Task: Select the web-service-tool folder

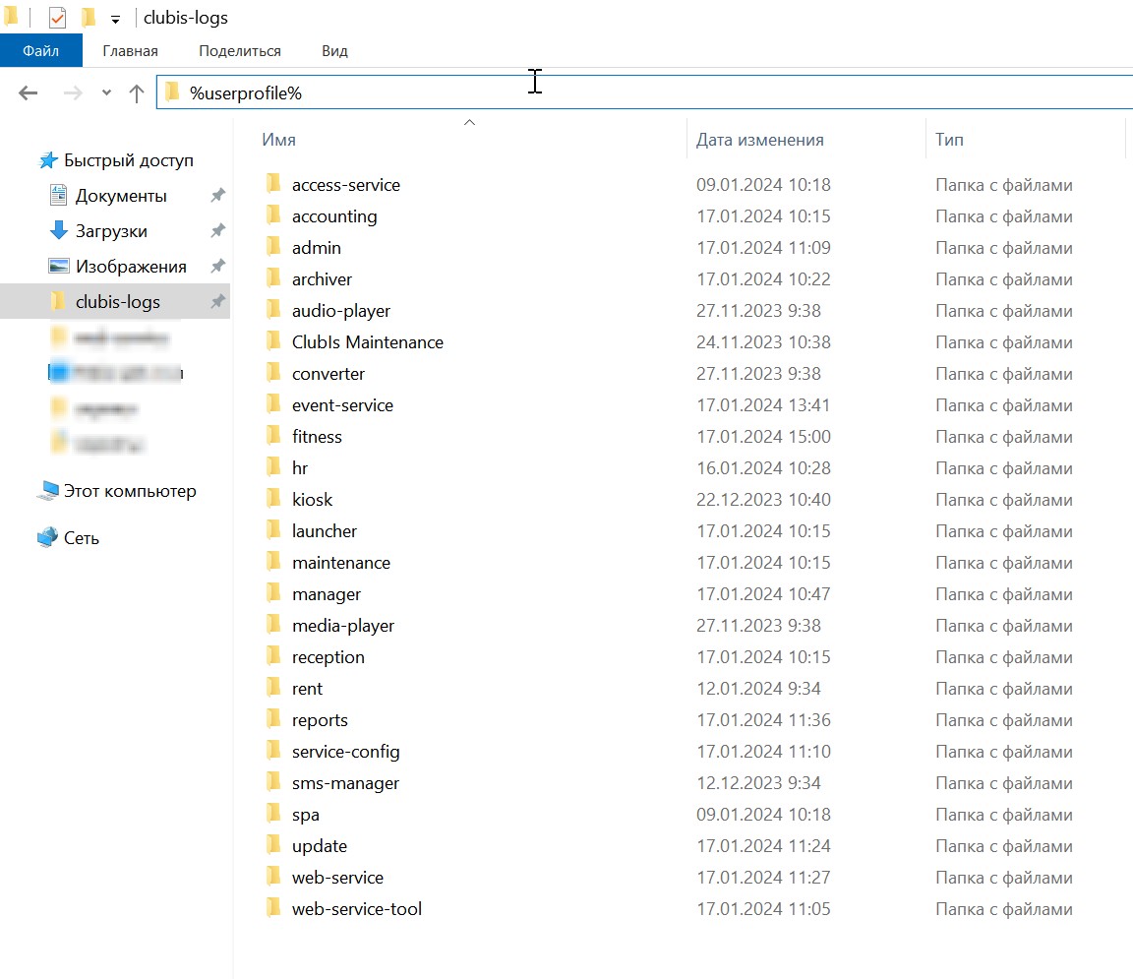Action: click(356, 909)
